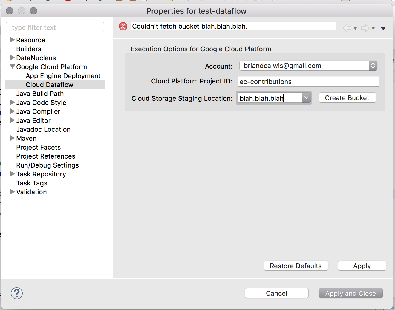Click Apply and Close
The height and width of the screenshot is (310, 395).
click(350, 293)
